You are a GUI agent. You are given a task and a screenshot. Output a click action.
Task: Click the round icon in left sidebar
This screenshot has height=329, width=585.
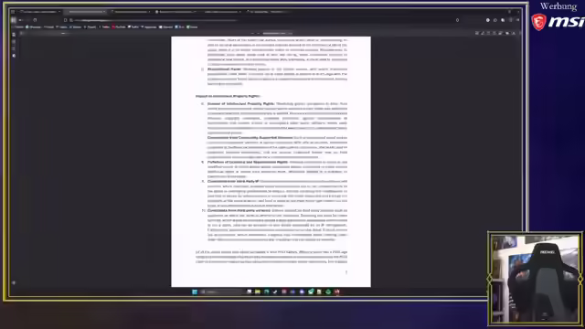point(14,56)
